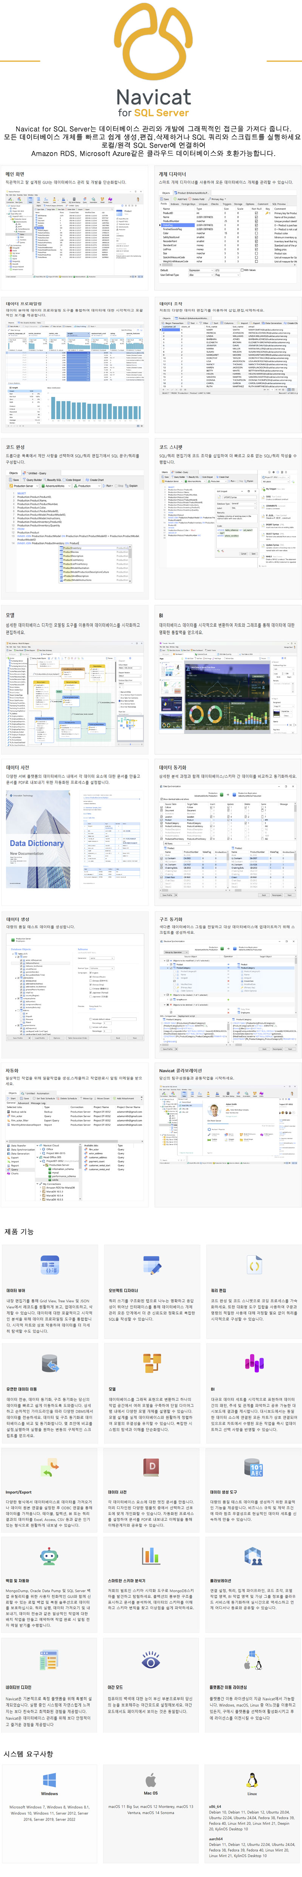This screenshot has height=1877, width=302.
Task: Click the 제품 기능 section heading
Action: (x=19, y=1231)
